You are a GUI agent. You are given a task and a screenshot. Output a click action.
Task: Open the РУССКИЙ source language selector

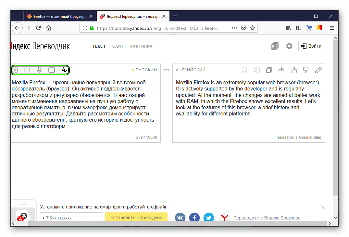[146, 70]
